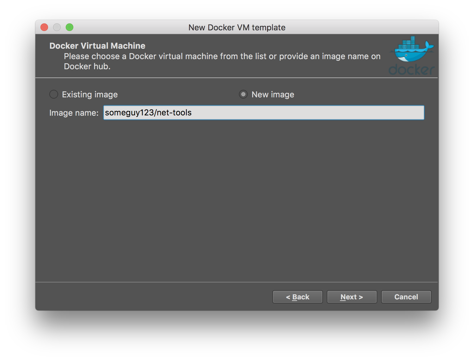Click the Image name label
Screen dimensions: 474x361
pos(74,113)
